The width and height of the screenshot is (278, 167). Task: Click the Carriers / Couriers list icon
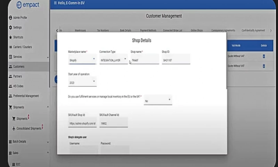(x=10, y=47)
